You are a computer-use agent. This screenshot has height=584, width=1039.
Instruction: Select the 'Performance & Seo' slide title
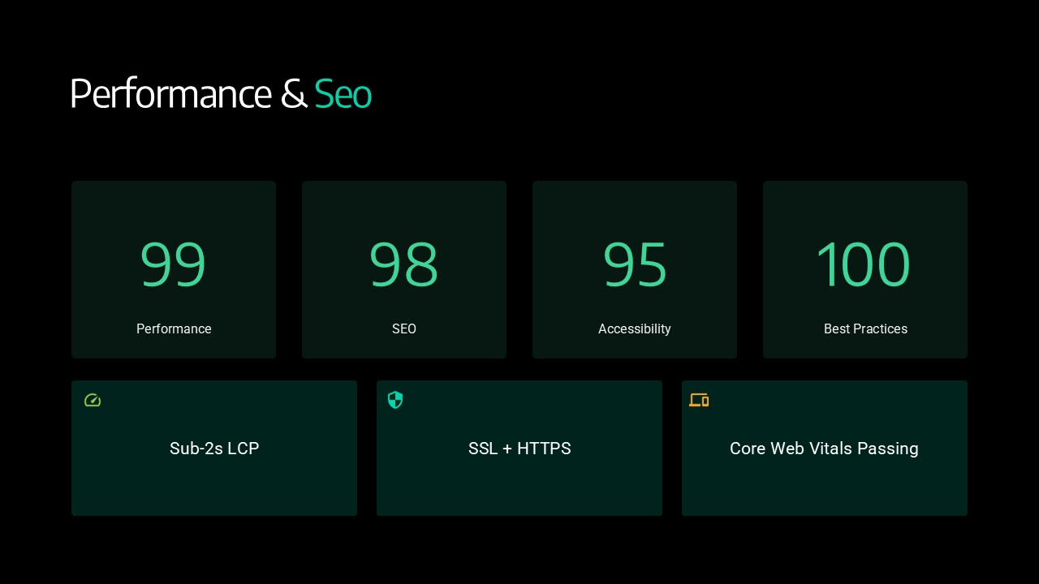tap(221, 94)
